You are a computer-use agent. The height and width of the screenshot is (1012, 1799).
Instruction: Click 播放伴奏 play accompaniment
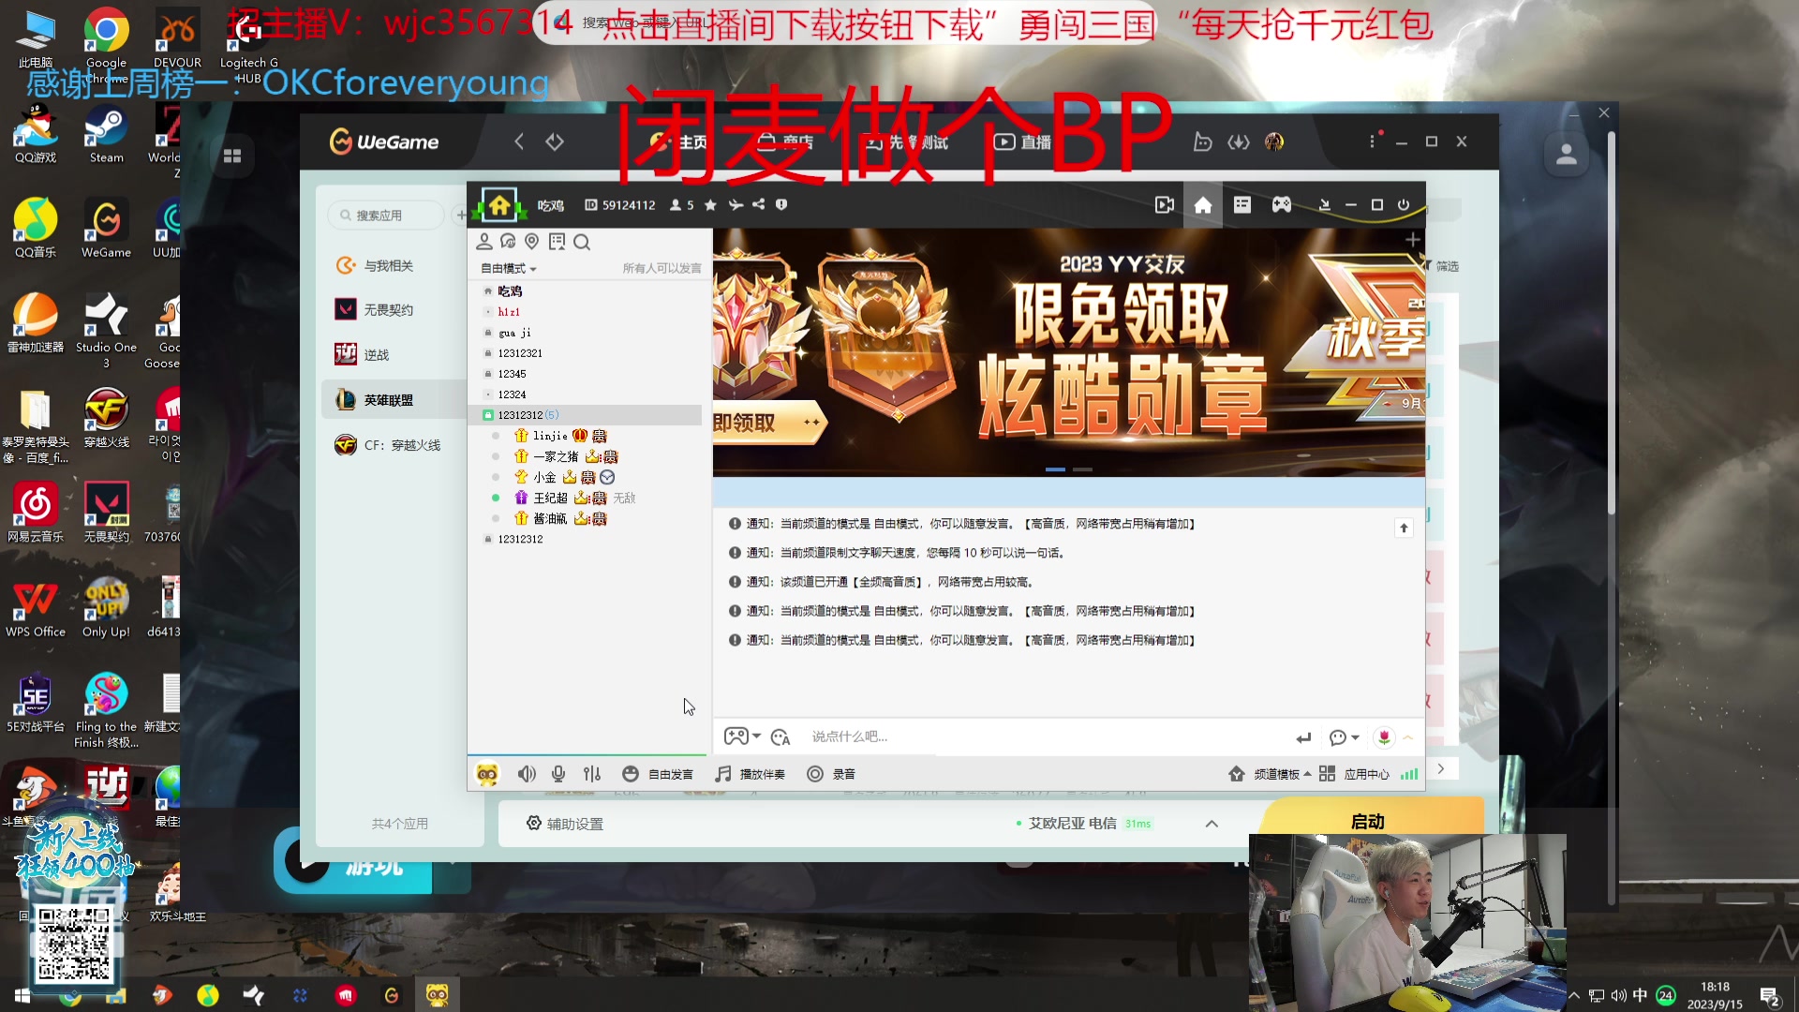[751, 774]
